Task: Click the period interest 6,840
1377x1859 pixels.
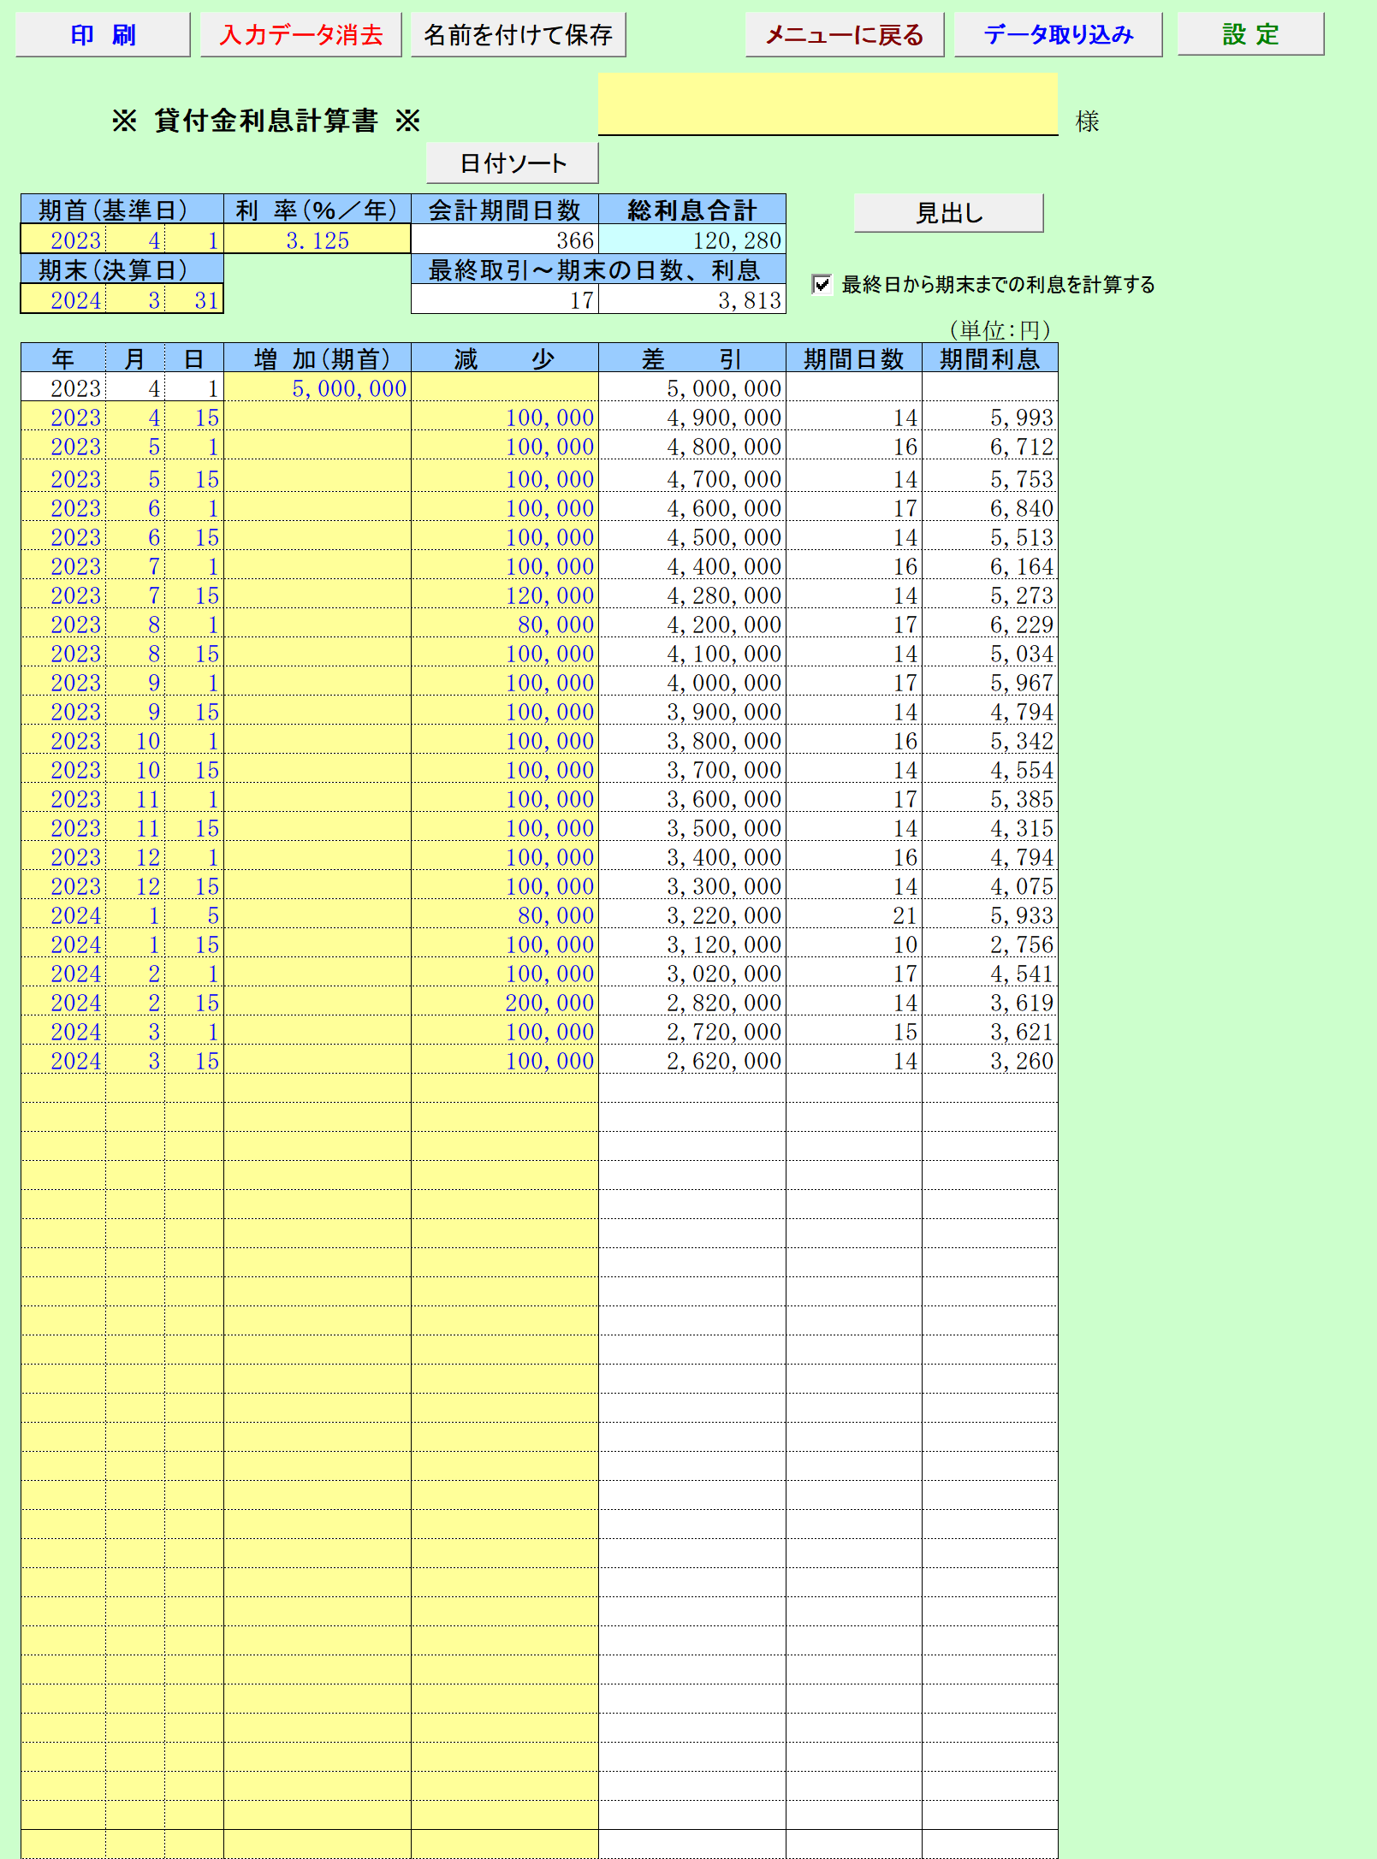Action: 990,508
